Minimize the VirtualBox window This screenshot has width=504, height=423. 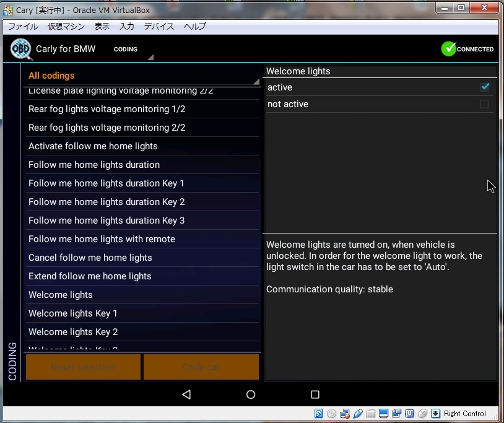click(445, 8)
